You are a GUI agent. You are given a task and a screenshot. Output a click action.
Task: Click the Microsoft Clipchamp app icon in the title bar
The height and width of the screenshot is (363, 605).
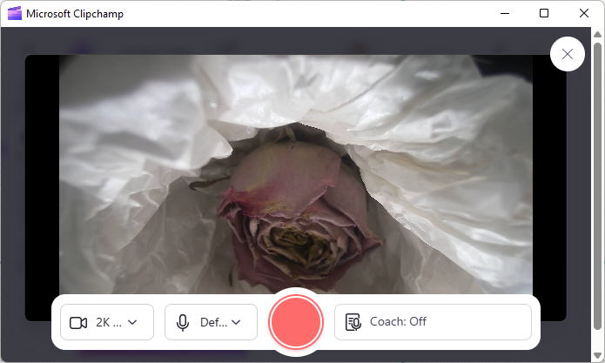tap(15, 14)
